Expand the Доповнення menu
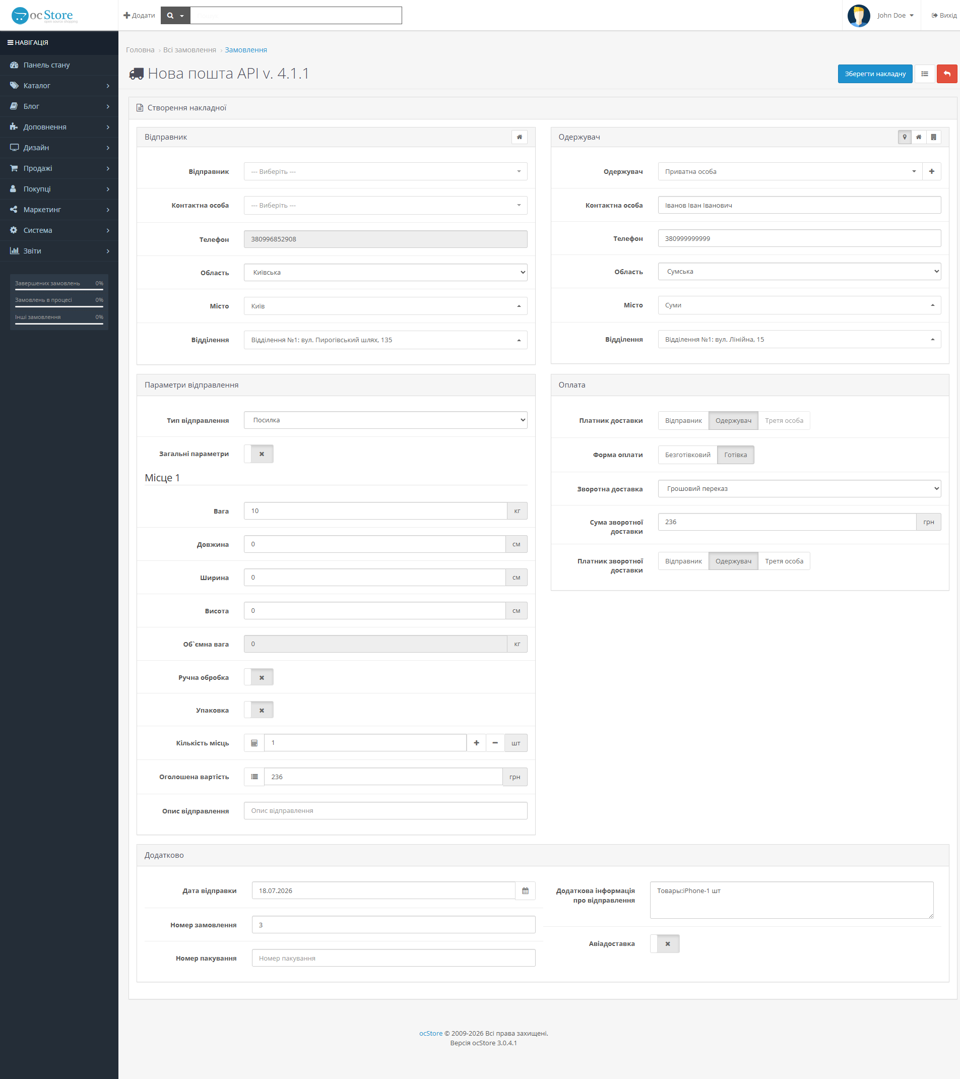The width and height of the screenshot is (960, 1079). 59,126
